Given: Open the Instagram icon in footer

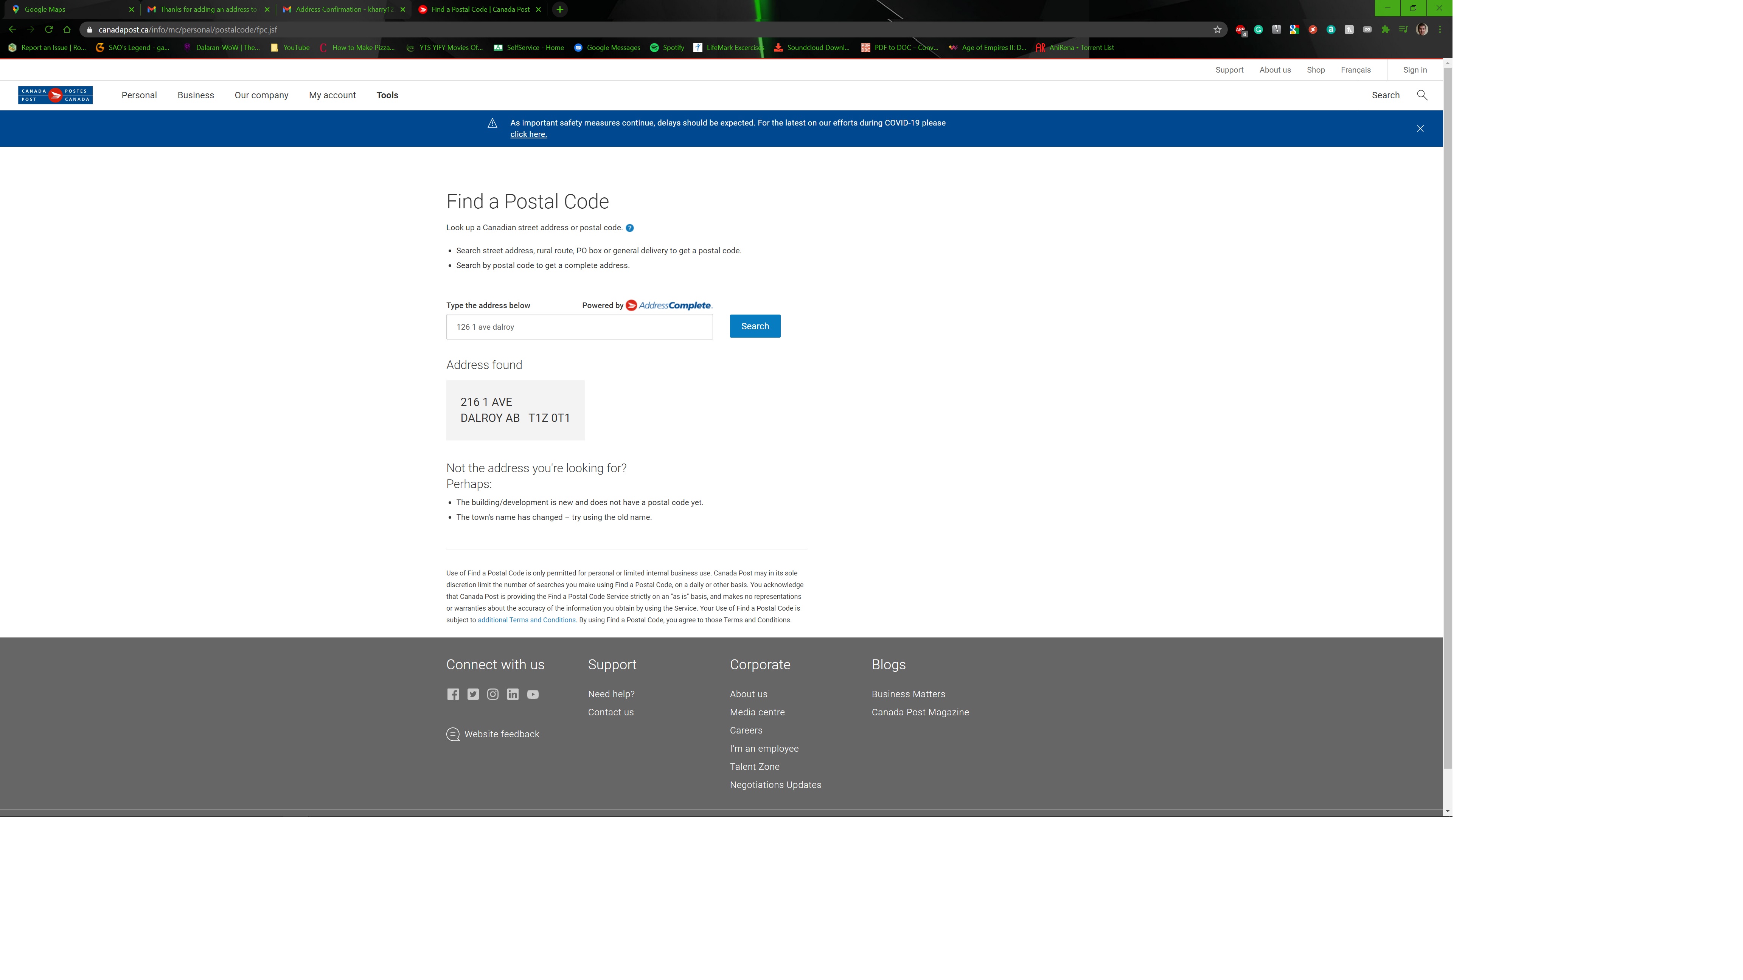Looking at the screenshot, I should tap(492, 695).
